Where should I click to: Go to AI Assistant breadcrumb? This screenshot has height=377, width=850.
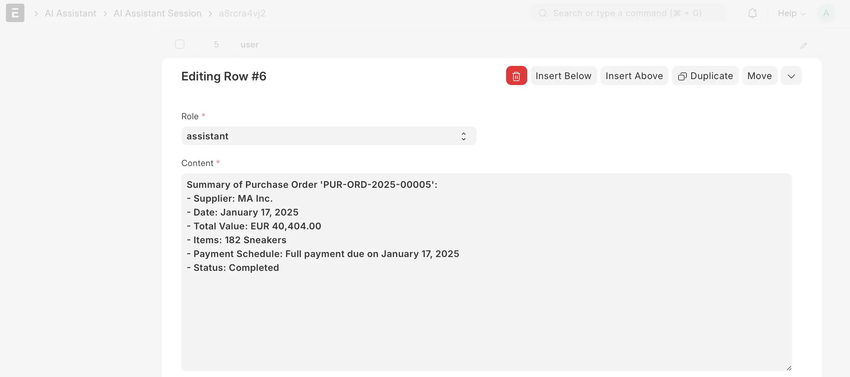click(x=70, y=13)
